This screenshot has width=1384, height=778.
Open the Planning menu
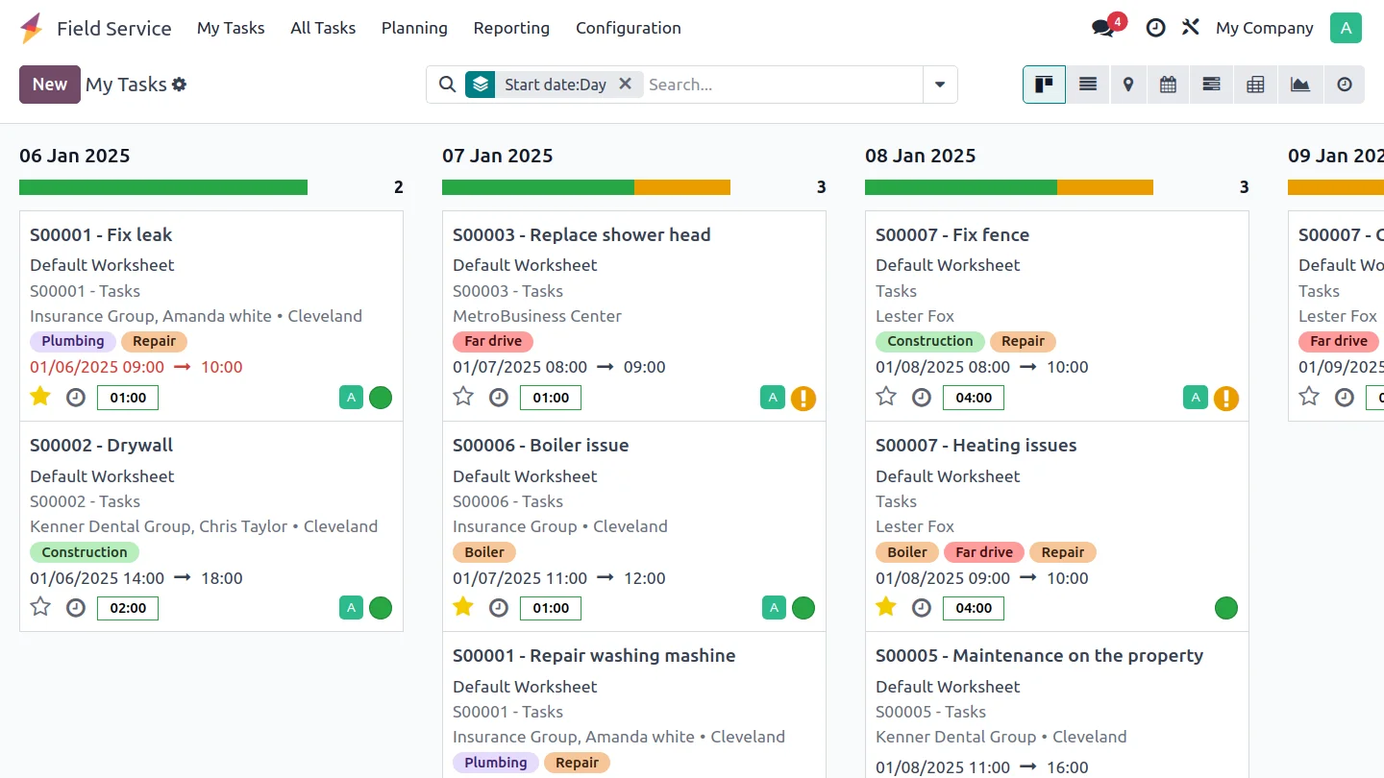click(414, 28)
